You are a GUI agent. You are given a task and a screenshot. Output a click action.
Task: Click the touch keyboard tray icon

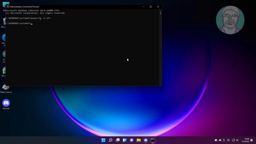(x=228, y=140)
